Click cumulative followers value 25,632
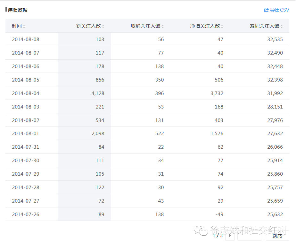The image size is (296, 245). tap(275, 214)
